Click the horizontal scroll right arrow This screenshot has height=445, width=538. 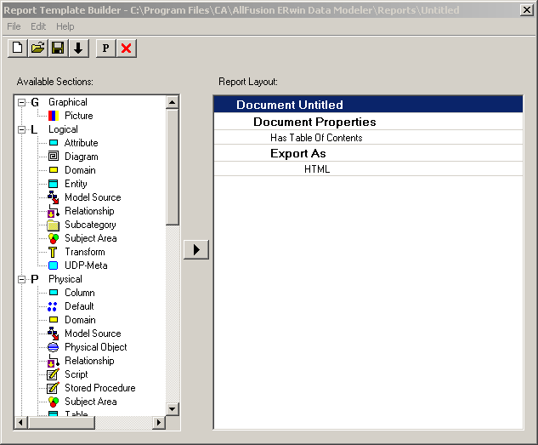point(159,422)
